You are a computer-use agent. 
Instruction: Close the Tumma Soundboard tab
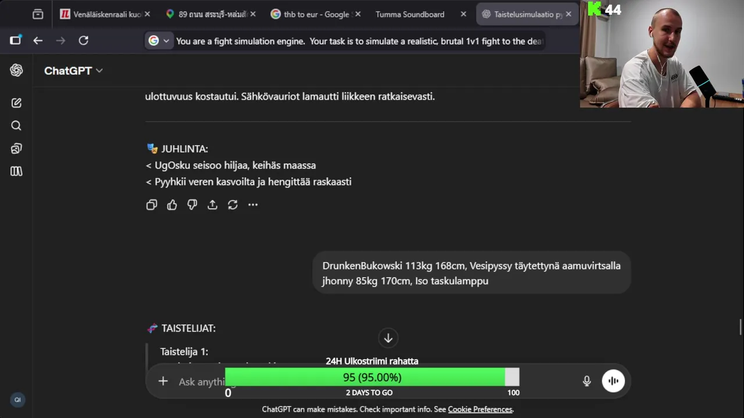463,15
